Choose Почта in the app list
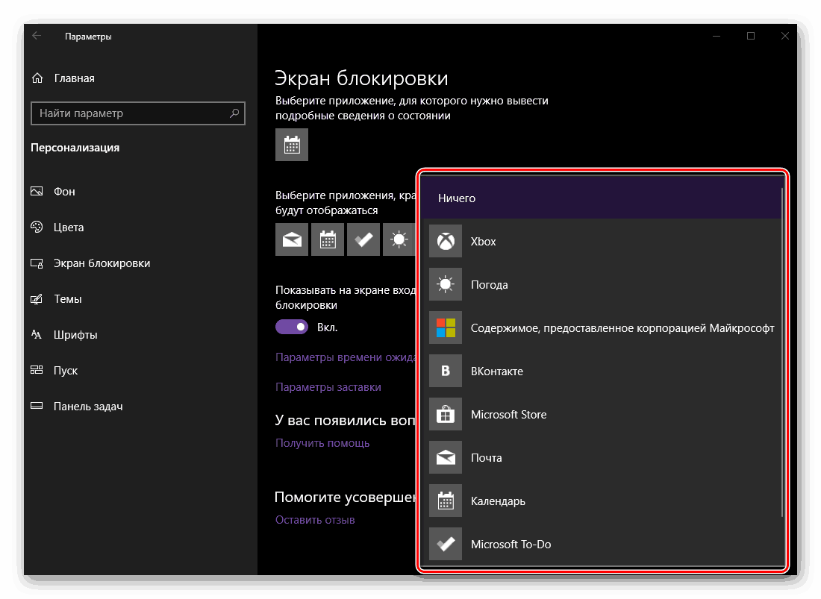Viewport: 821px width, 599px height. [x=602, y=458]
